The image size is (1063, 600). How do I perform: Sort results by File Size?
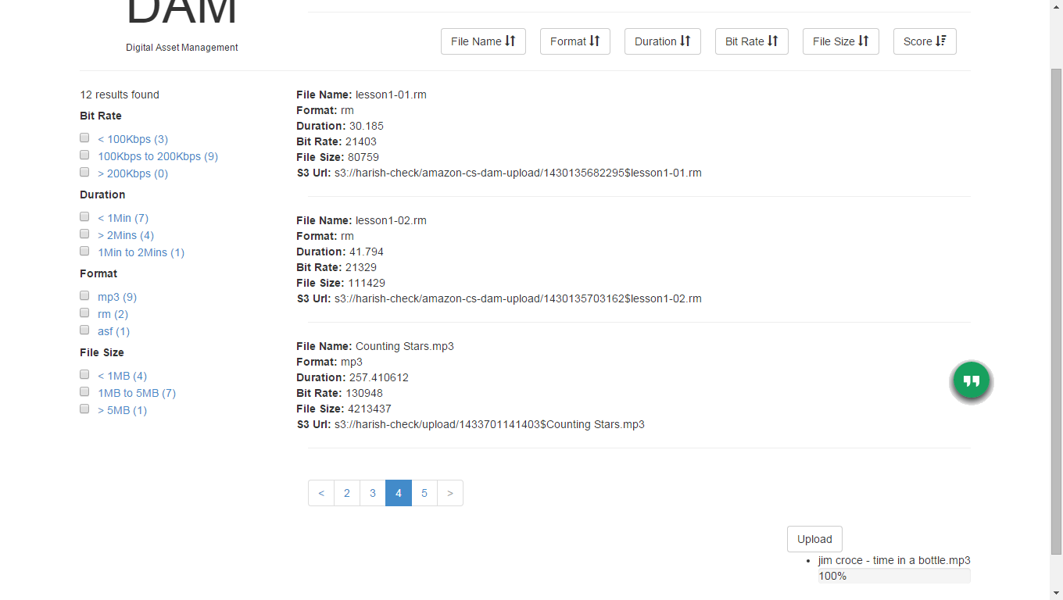[840, 41]
